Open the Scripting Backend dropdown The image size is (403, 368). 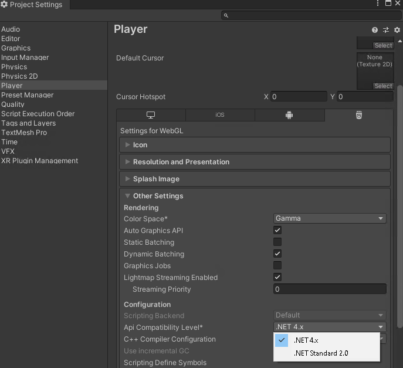point(330,315)
